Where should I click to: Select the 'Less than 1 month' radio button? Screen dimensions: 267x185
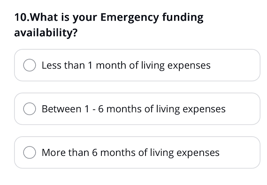coord(30,65)
